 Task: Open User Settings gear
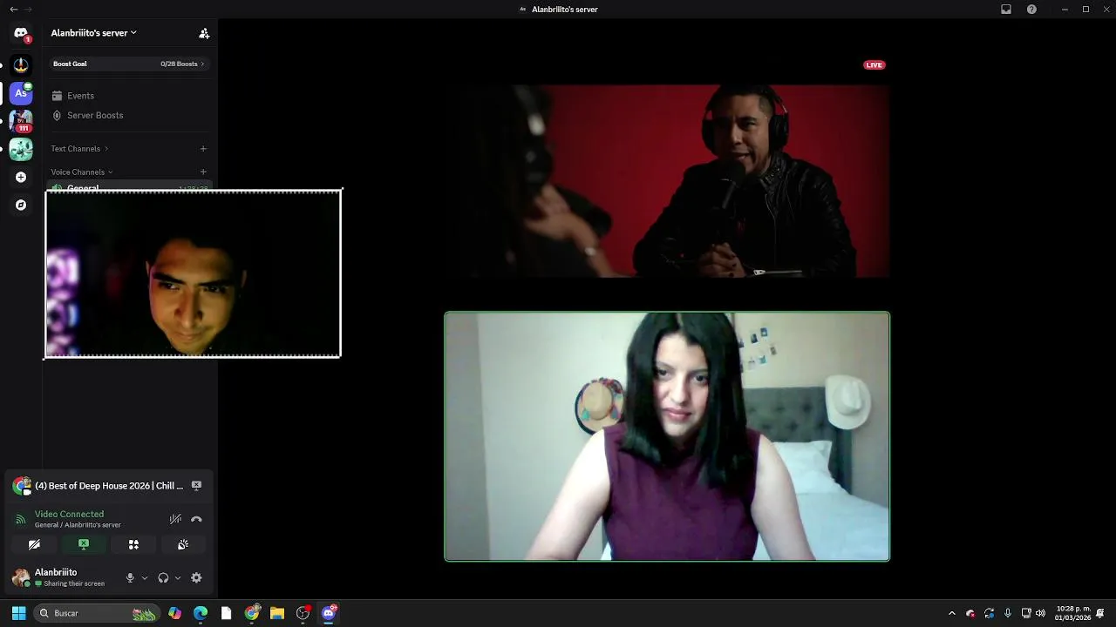(x=196, y=578)
